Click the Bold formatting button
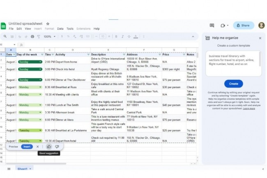The height and width of the screenshot is (178, 267). (117, 37)
